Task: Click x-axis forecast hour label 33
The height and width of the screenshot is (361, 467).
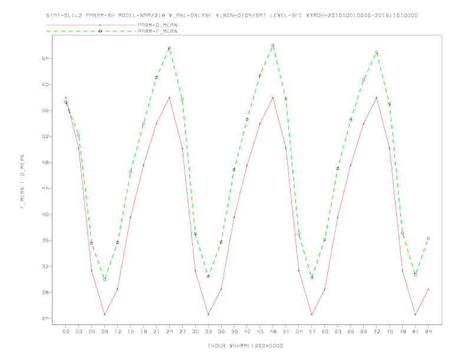Action: point(208,332)
